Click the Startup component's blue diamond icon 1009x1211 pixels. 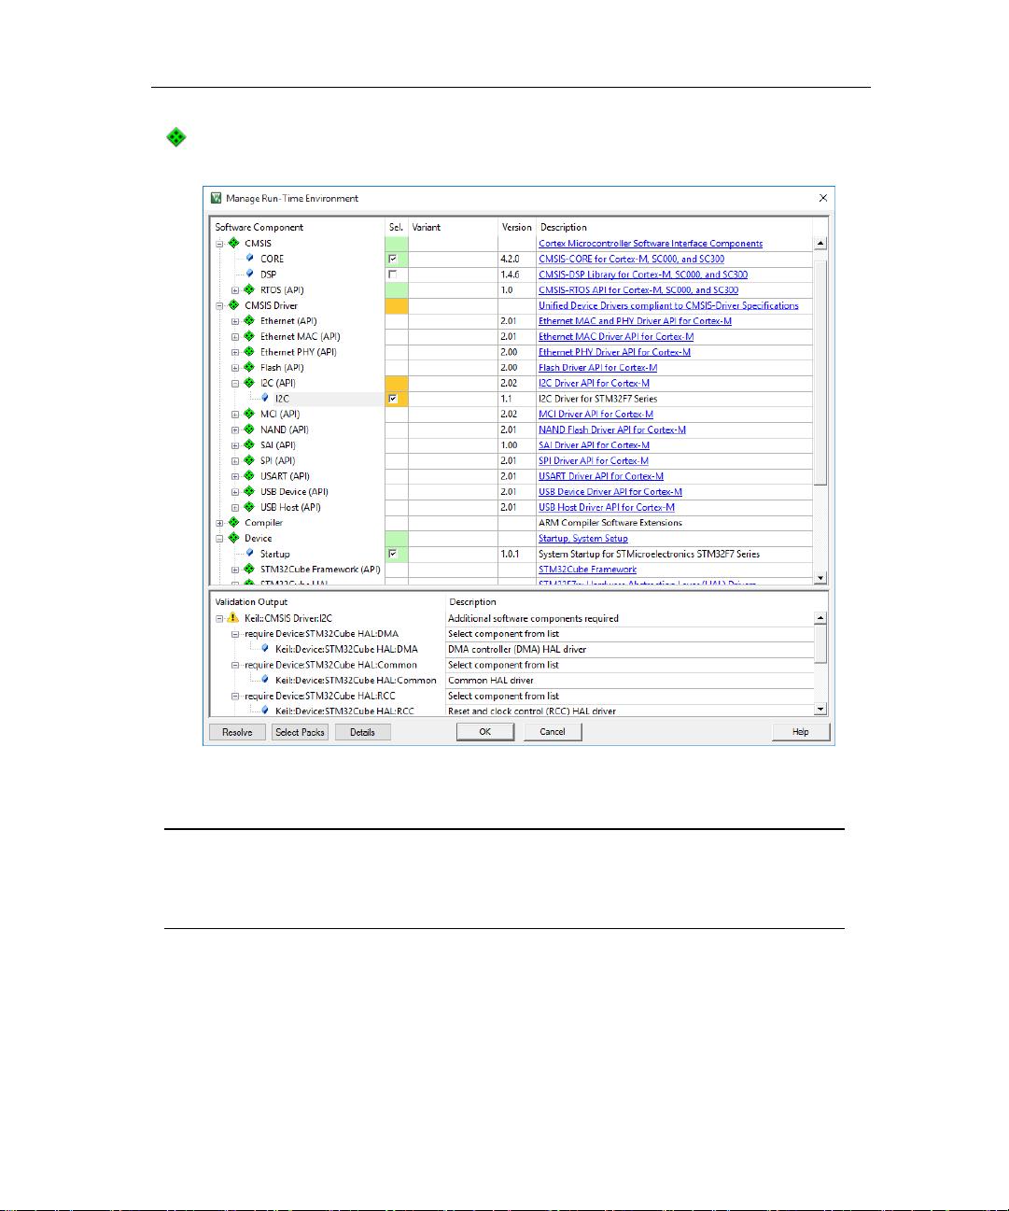tap(248, 554)
